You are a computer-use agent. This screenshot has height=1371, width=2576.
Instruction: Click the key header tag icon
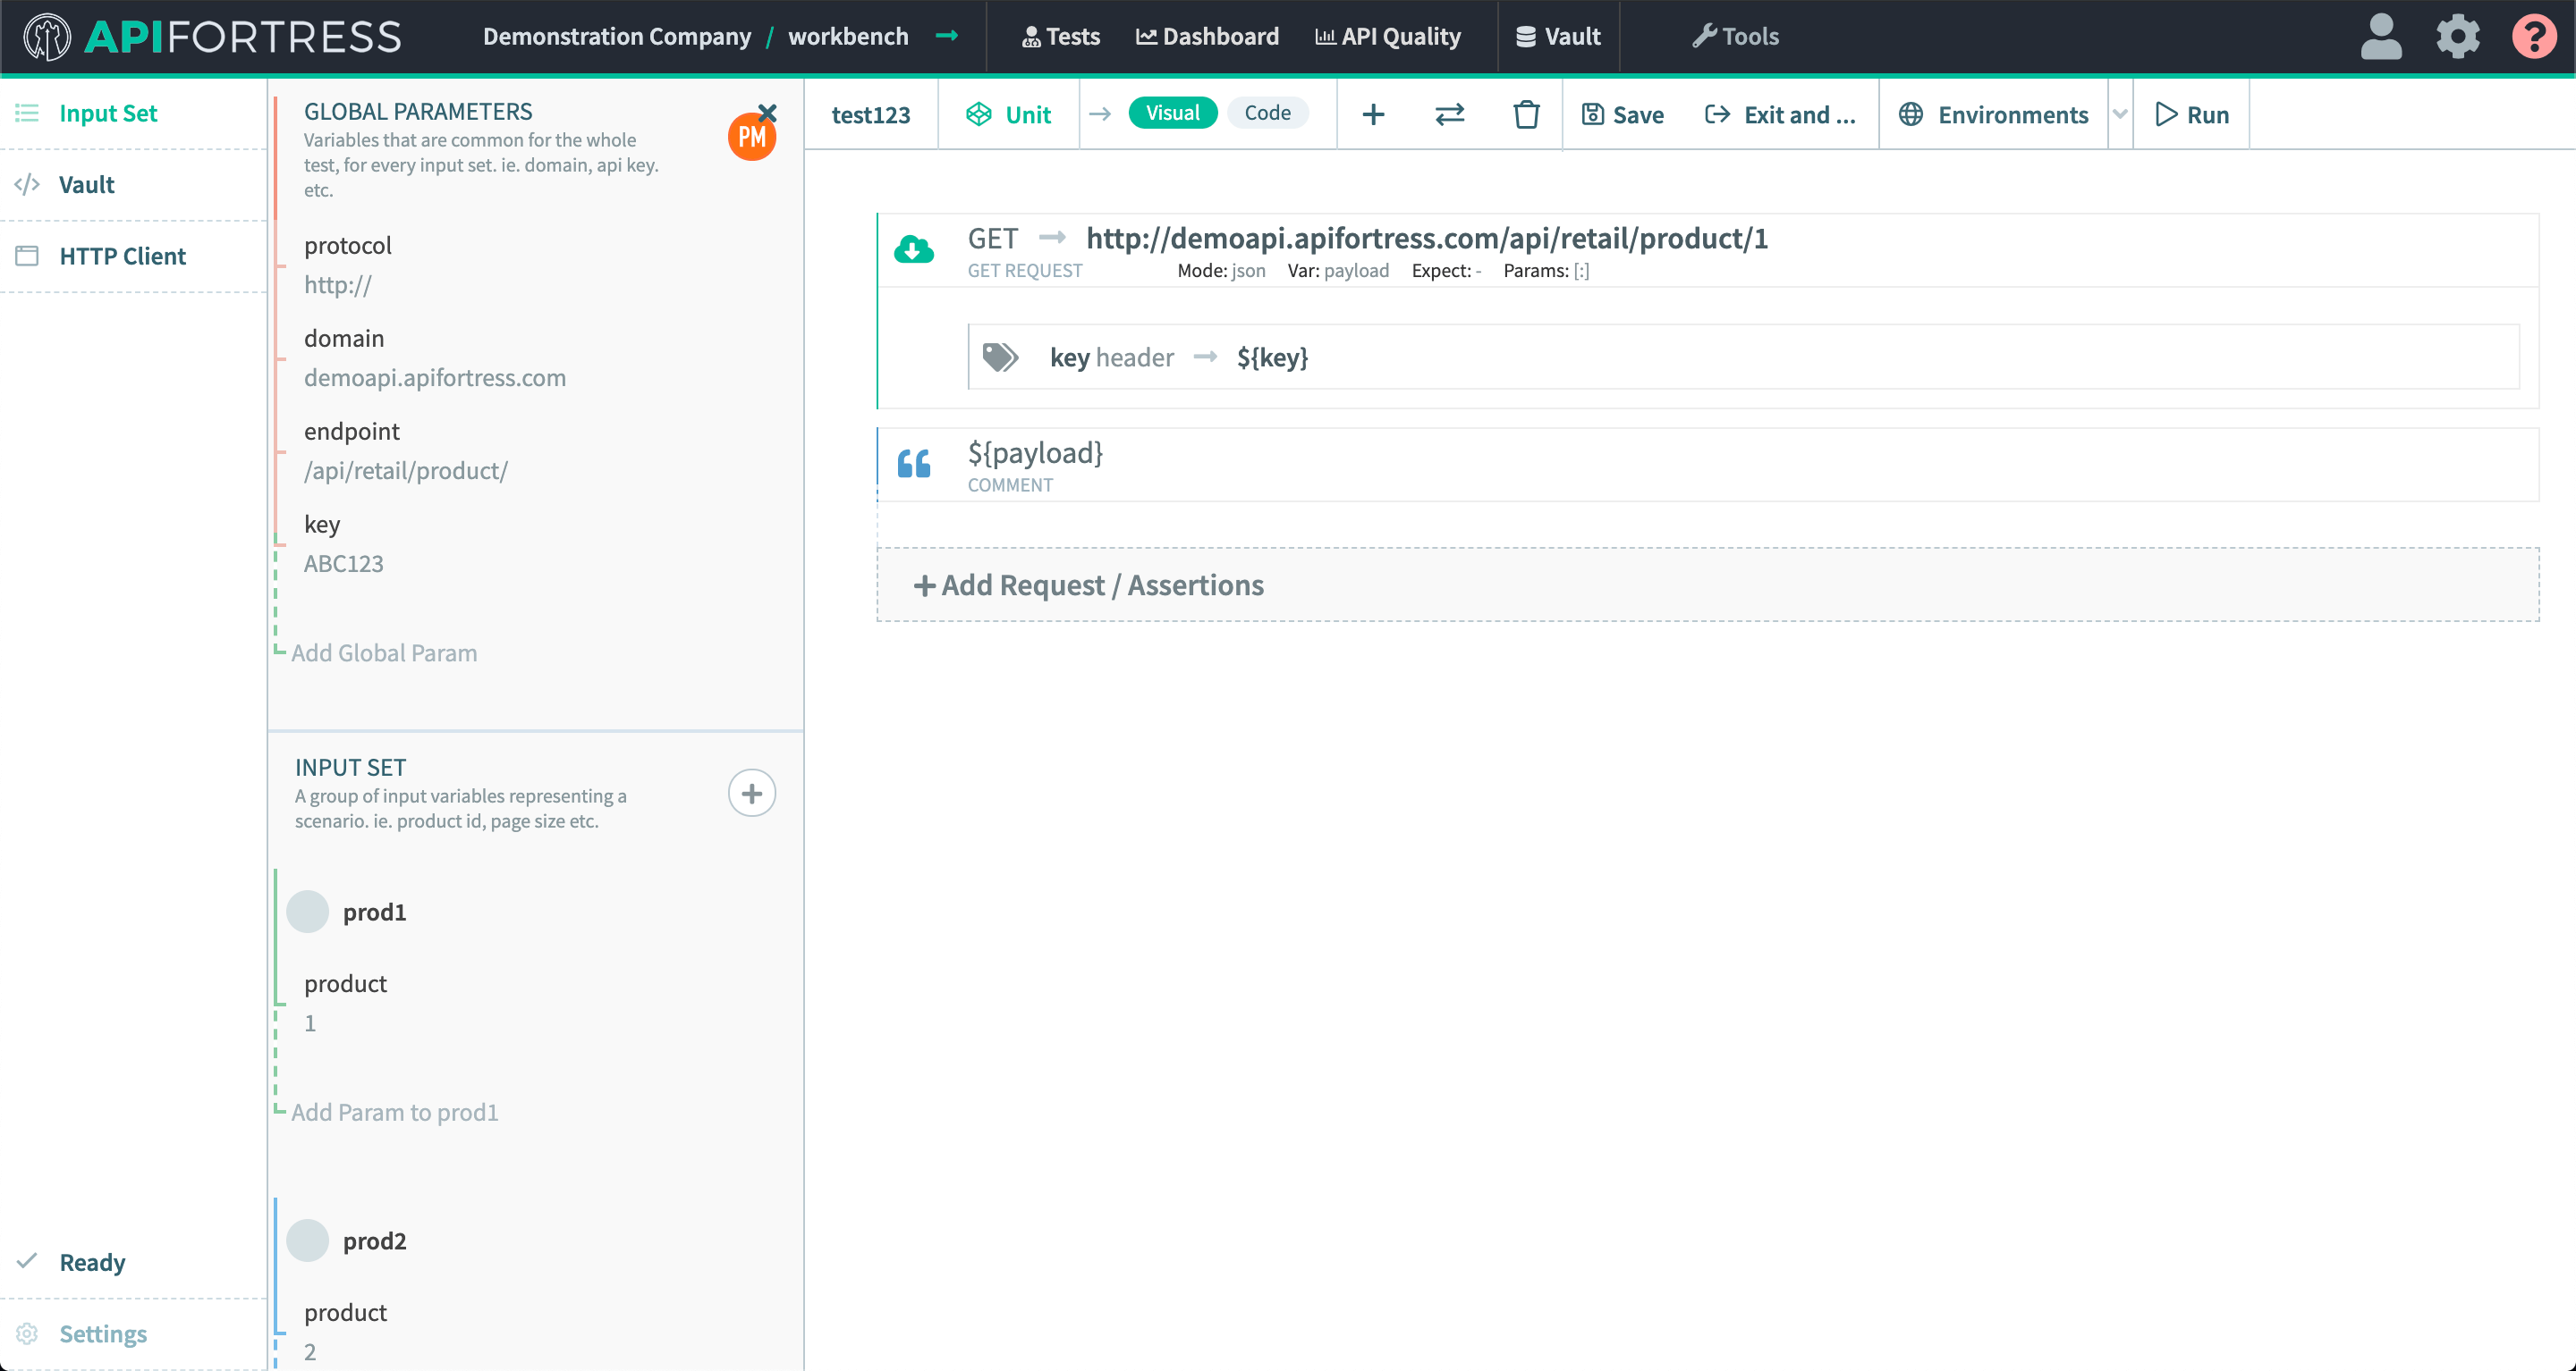(1000, 357)
